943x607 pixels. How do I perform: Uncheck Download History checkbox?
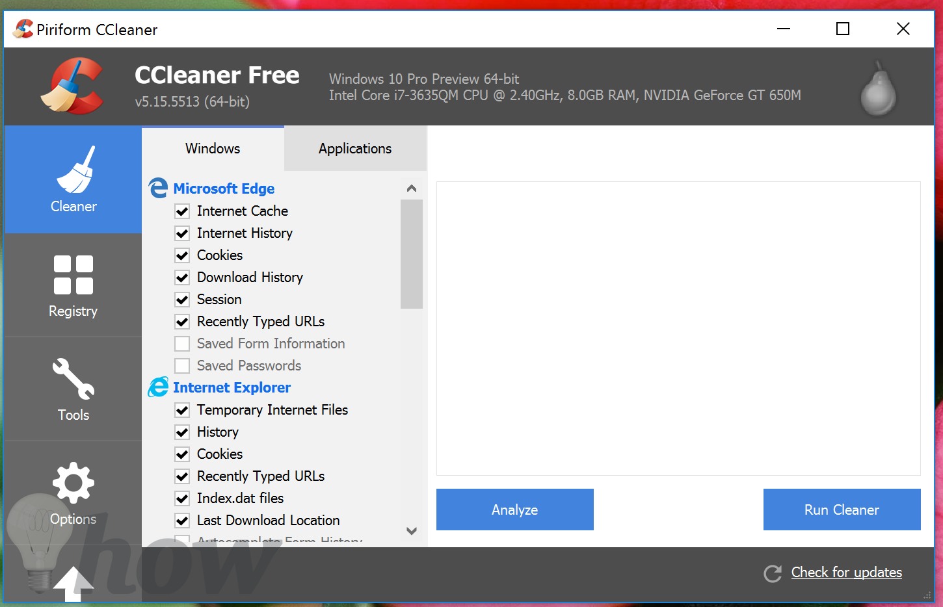pos(182,278)
